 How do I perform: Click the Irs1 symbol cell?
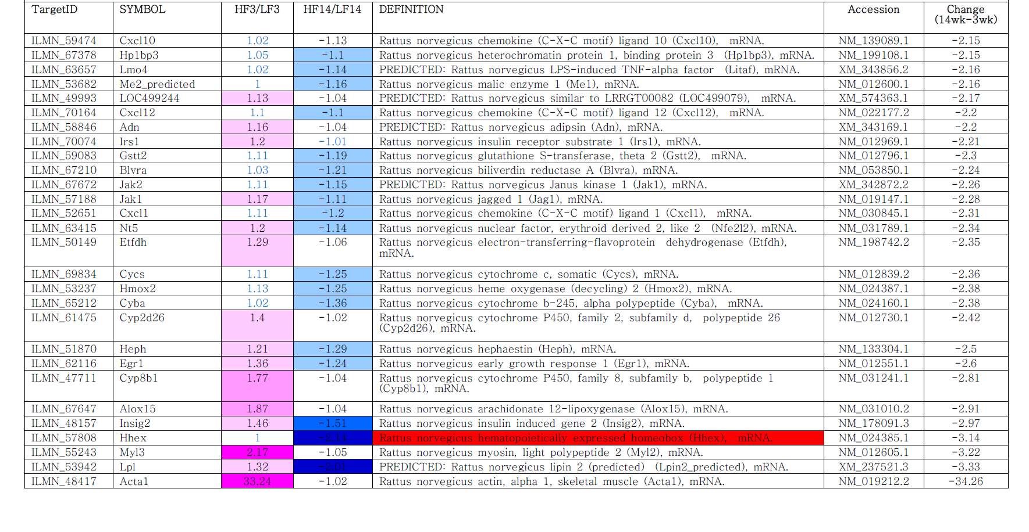(167, 142)
